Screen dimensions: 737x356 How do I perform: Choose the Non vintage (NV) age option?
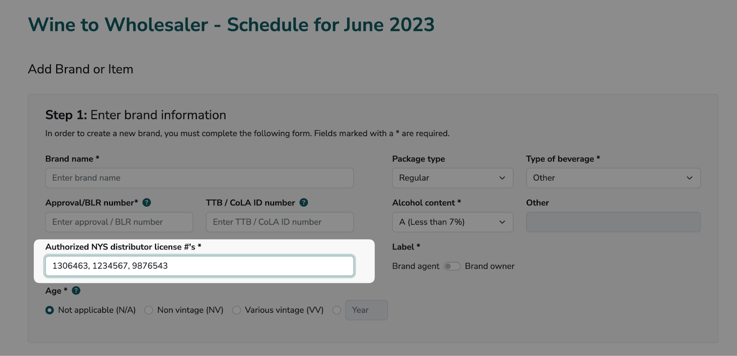(x=149, y=310)
